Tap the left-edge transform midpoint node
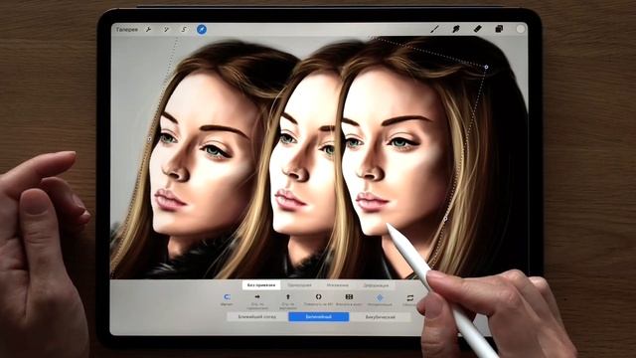 pyautogui.click(x=149, y=139)
